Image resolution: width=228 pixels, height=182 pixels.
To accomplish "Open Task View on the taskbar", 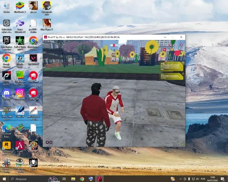I will (64, 179).
